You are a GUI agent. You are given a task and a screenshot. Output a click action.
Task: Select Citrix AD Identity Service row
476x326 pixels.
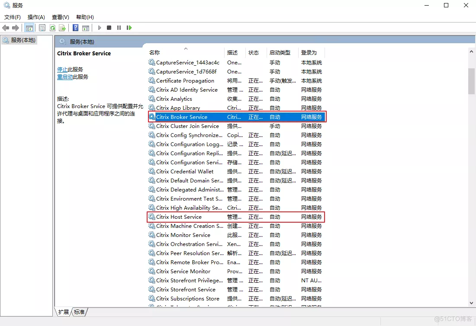236,89
